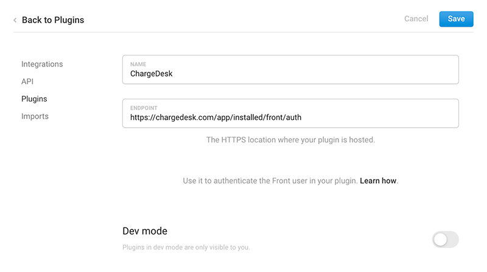
Task: Click the chargedesk.com endpoint URL value
Action: 215,117
